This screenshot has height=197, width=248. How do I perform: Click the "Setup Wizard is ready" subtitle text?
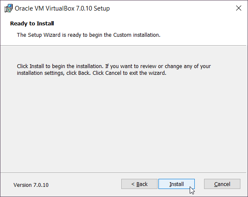point(89,35)
